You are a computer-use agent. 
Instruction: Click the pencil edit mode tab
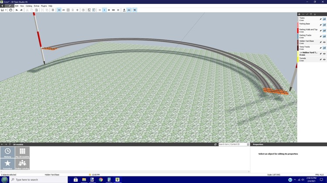pos(10,6)
